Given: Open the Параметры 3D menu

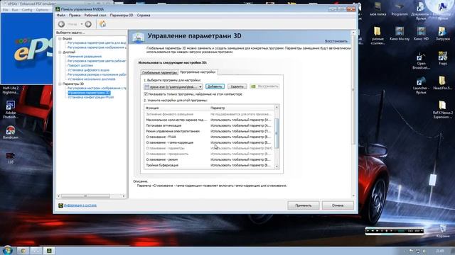Looking at the screenshot, I should pos(122,16).
